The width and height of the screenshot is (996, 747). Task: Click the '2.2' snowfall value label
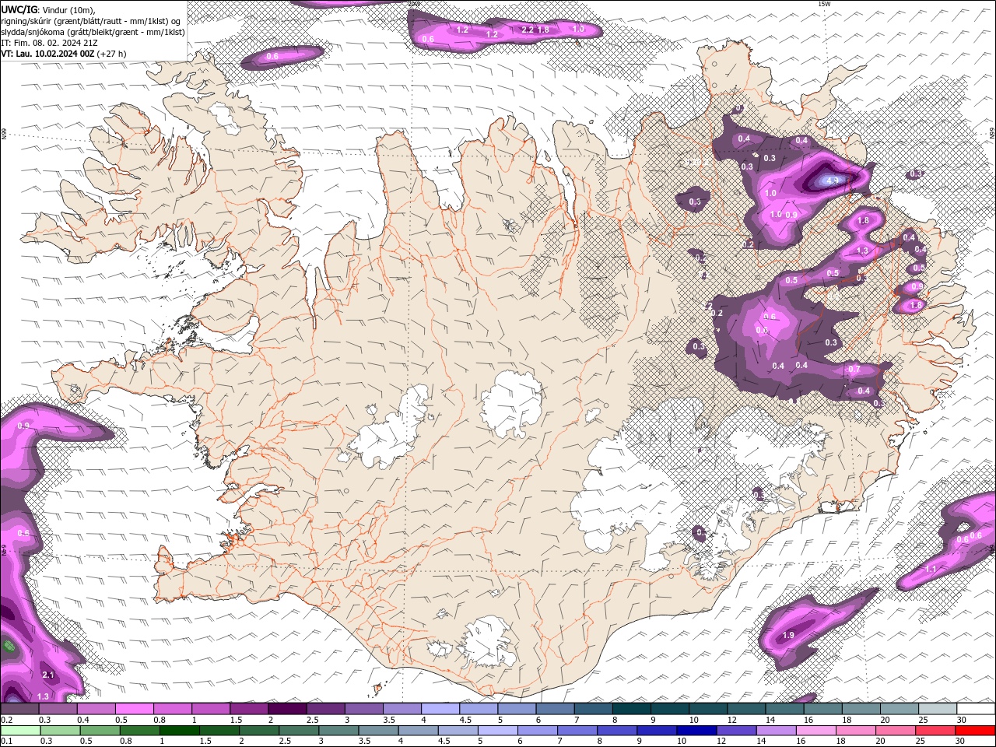pos(528,30)
